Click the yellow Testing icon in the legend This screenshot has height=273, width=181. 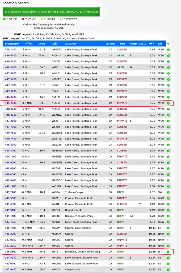42,19
